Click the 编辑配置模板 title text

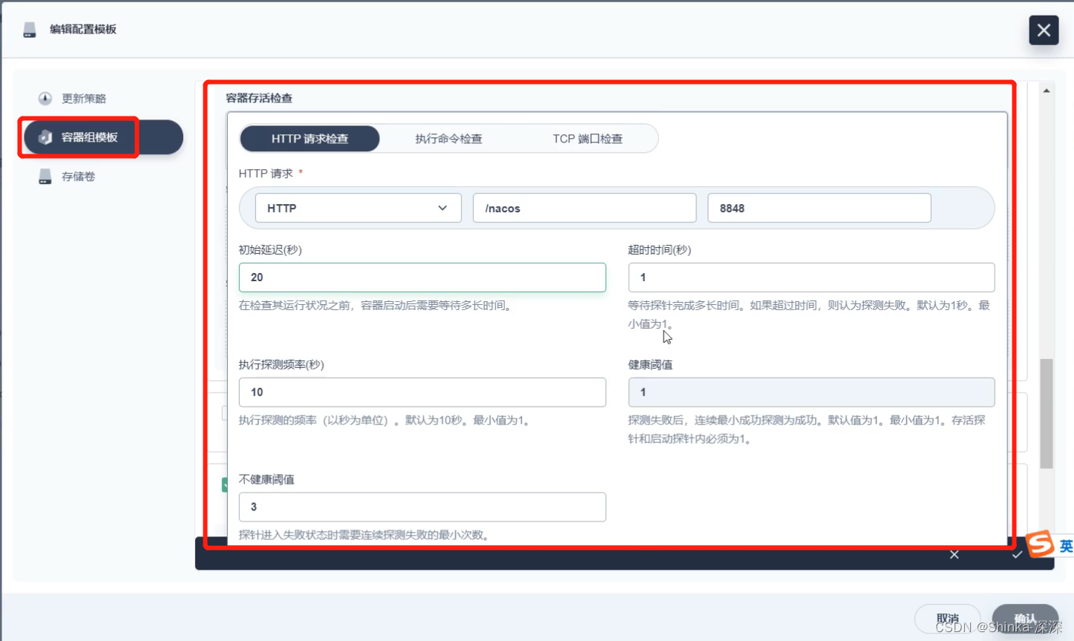[83, 30]
